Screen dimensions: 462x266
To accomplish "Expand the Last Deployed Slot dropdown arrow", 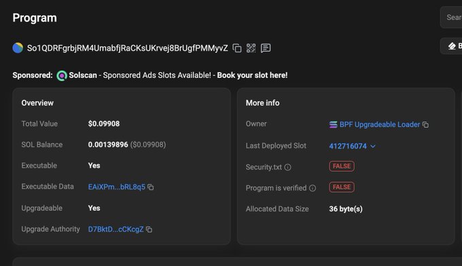I will [373, 147].
